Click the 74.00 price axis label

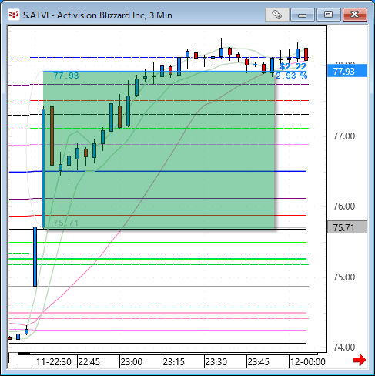[x=344, y=347]
